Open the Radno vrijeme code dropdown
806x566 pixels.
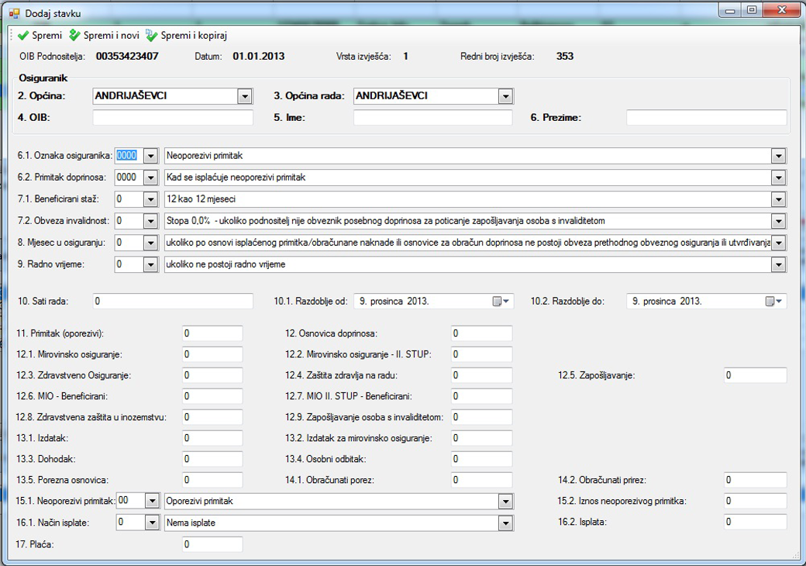tap(150, 264)
